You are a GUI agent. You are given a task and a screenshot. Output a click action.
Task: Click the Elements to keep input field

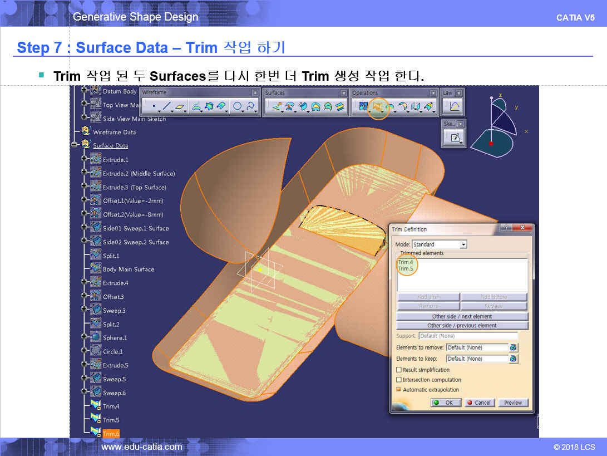(477, 359)
